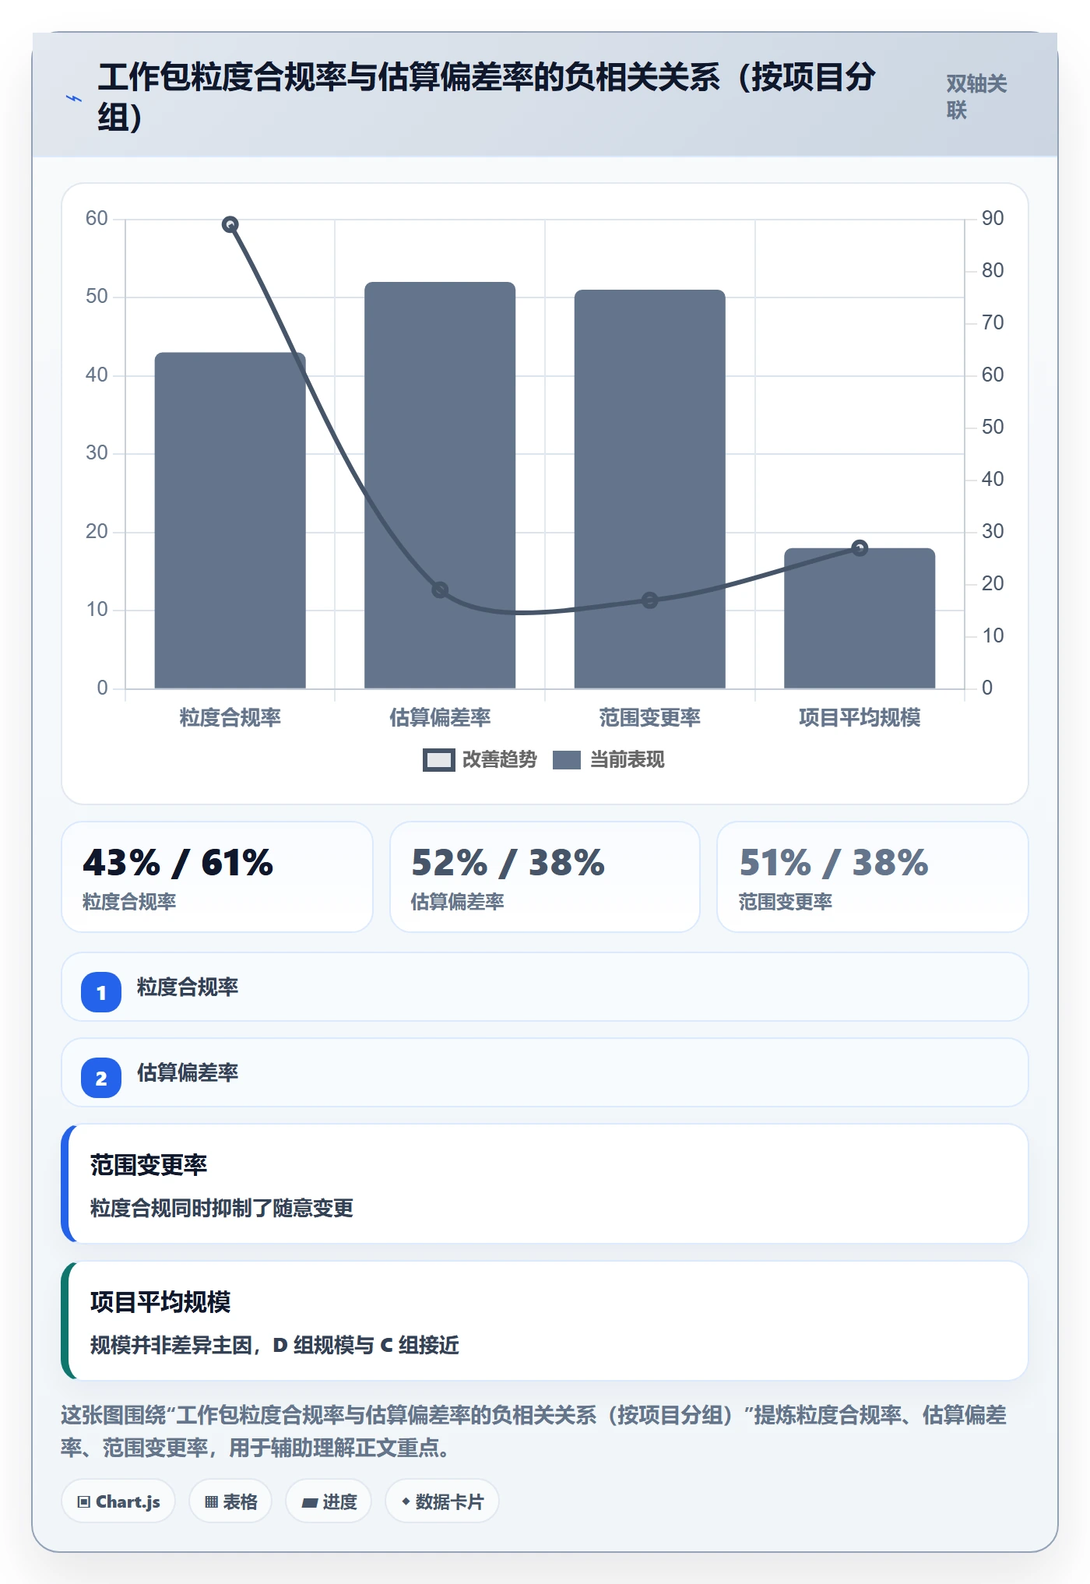The height and width of the screenshot is (1584, 1090).
Task: Click the top line point above 粒度合规率
Action: [230, 224]
